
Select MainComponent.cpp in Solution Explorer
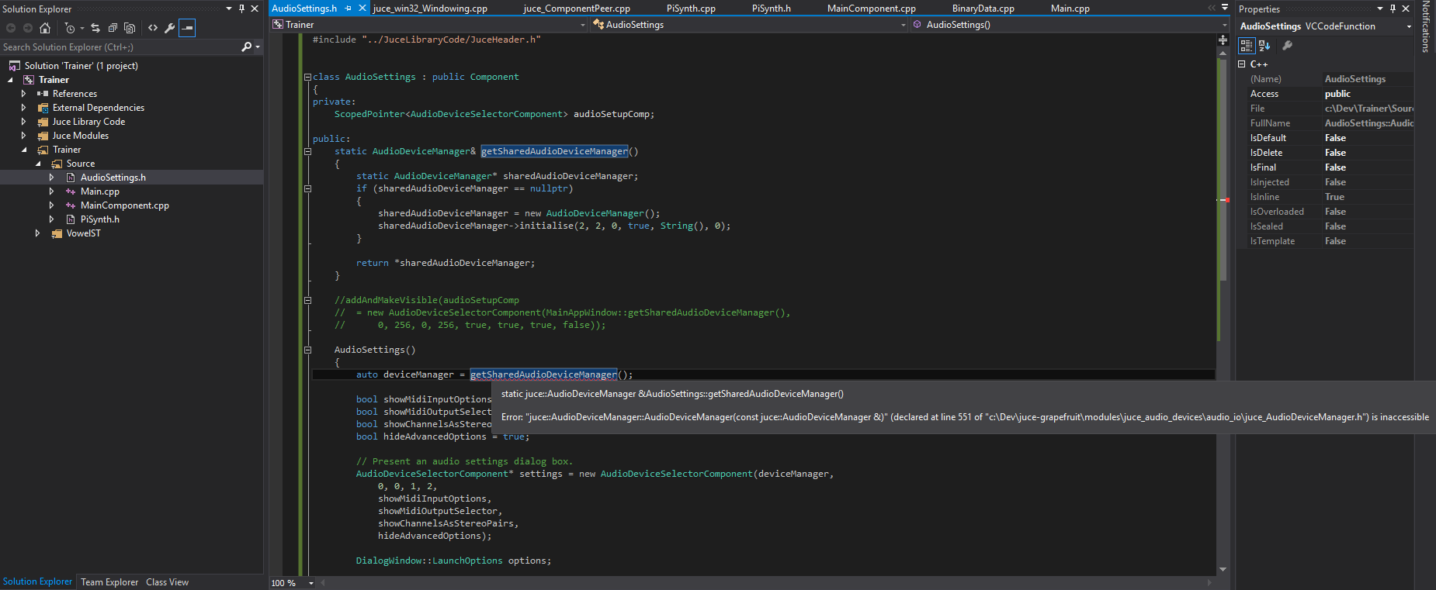click(124, 205)
